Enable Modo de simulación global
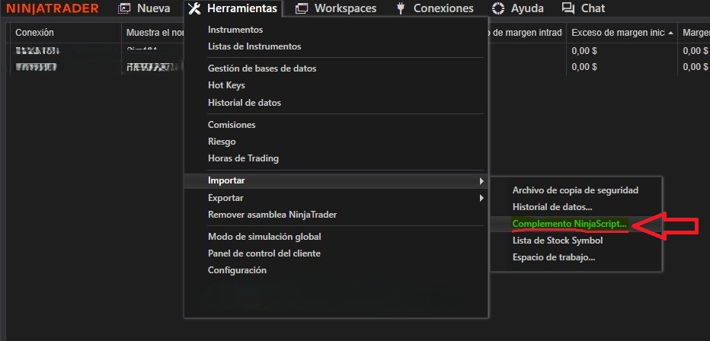 point(264,237)
